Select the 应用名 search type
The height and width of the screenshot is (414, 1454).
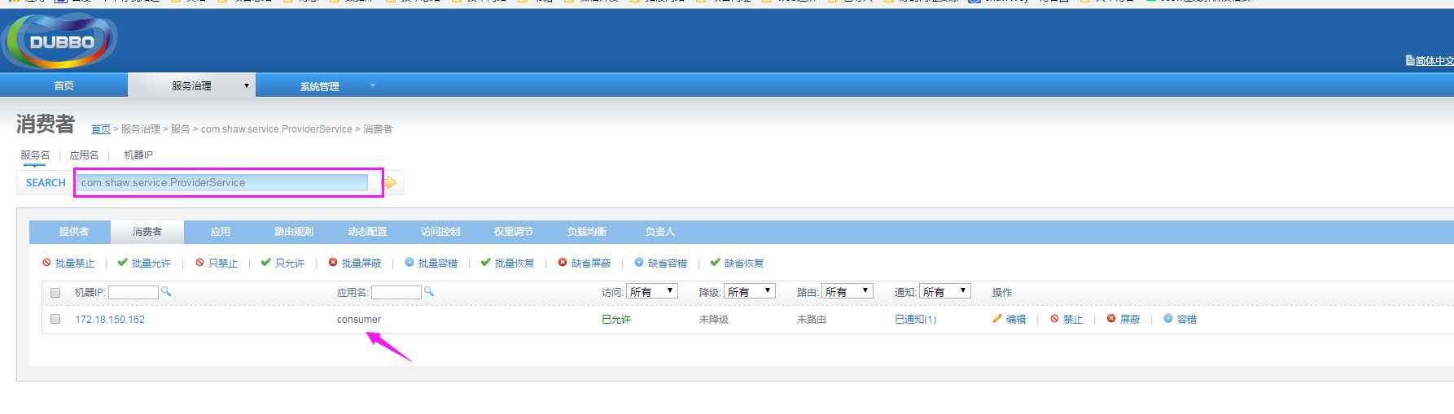point(84,155)
